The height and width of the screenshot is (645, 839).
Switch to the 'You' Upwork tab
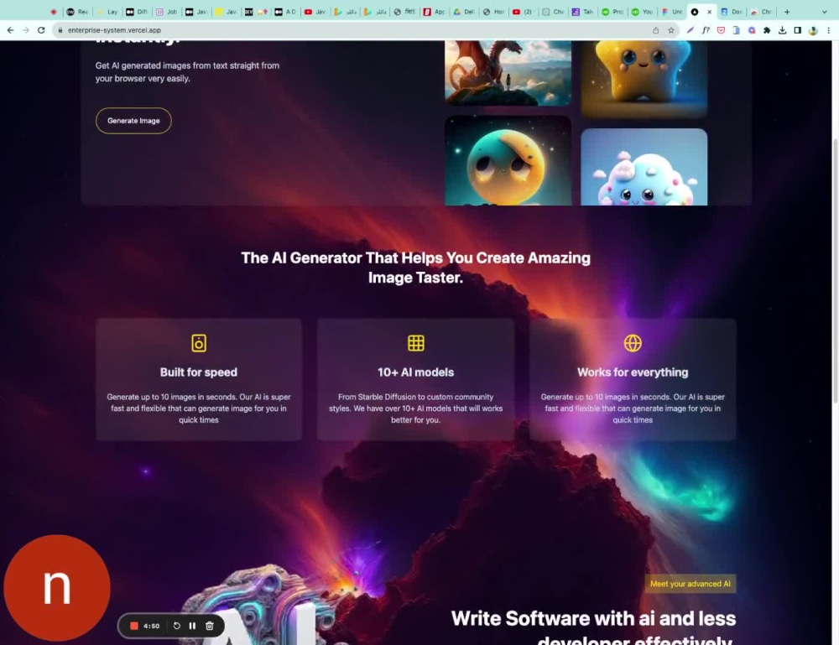coord(643,12)
